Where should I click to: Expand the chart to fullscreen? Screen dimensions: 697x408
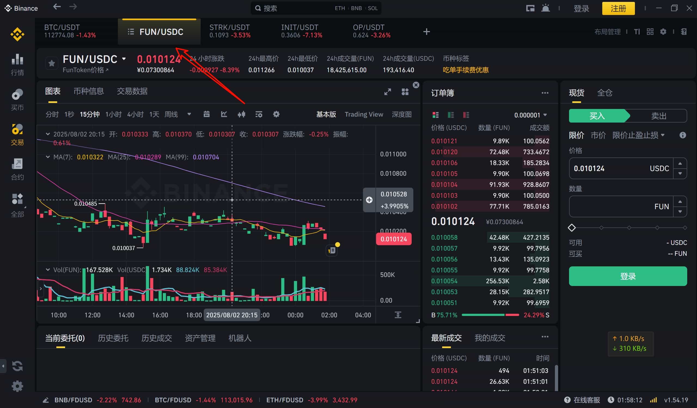coord(388,92)
